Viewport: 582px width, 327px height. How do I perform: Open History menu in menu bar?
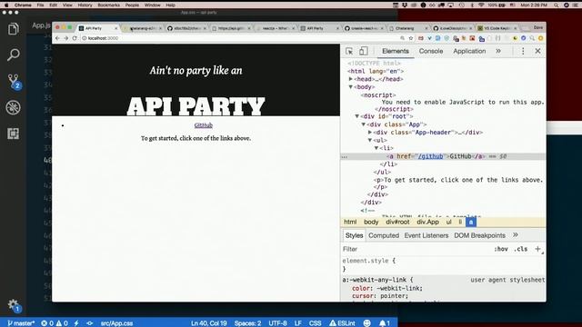85,5
